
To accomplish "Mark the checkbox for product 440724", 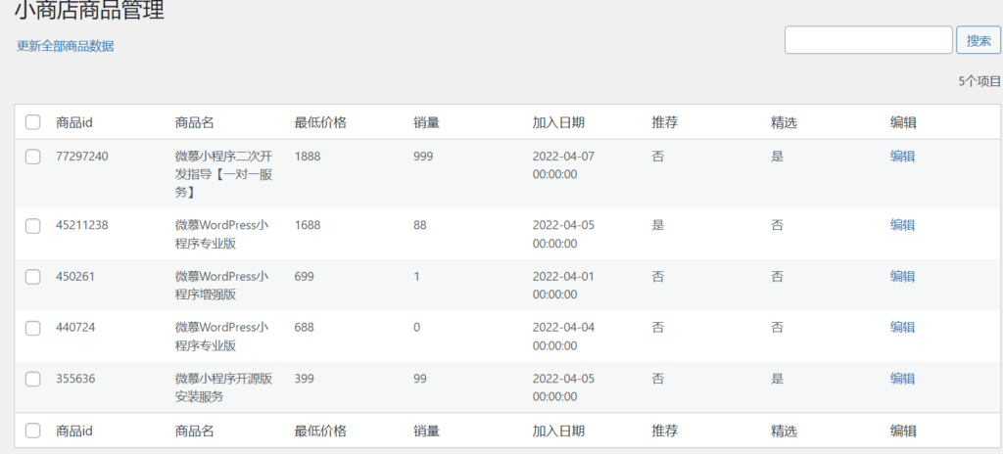I will (x=32, y=328).
